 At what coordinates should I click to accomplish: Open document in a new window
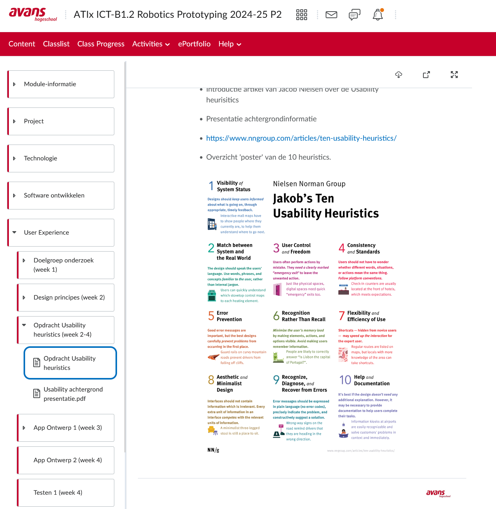tap(426, 75)
